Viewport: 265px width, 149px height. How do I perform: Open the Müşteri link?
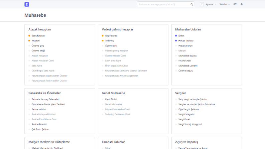pyautogui.click(x=36, y=41)
